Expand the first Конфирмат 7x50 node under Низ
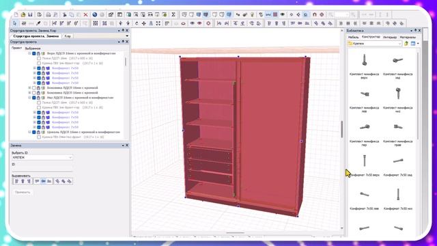 point(35,112)
